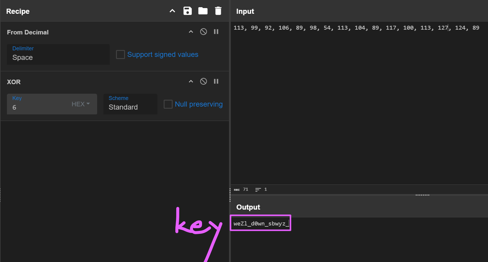Open the HEX key format dropdown
This screenshot has width=488, height=262.
81,104
